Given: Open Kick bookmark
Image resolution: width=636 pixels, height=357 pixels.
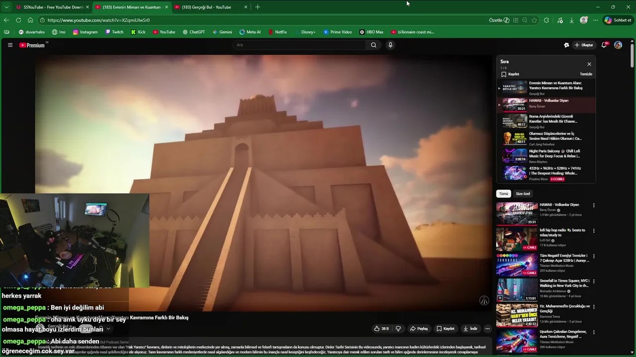Looking at the screenshot, I should click(x=138, y=32).
